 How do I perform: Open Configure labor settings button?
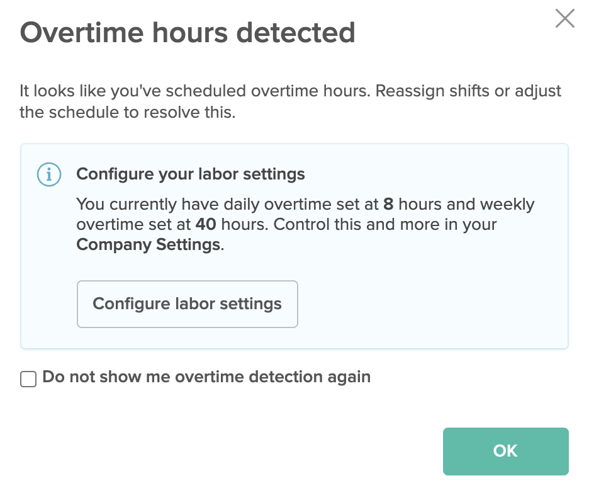188,304
